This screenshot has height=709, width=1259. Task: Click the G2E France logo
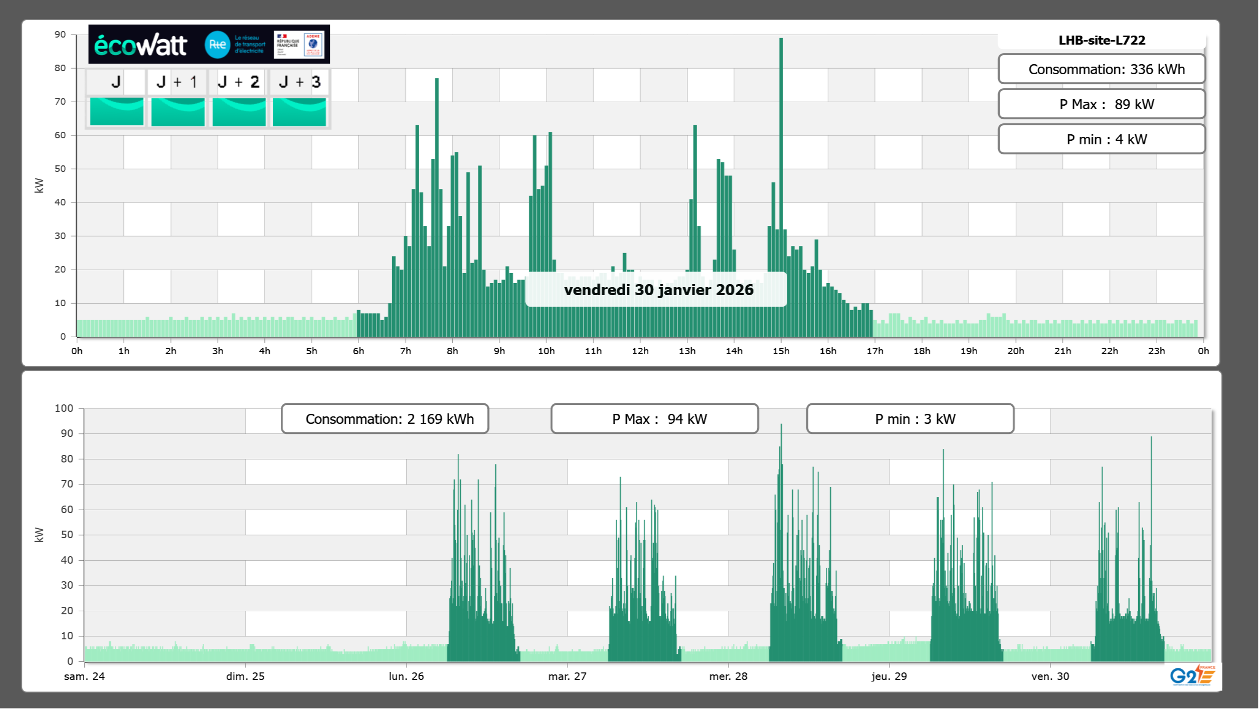click(x=1192, y=675)
